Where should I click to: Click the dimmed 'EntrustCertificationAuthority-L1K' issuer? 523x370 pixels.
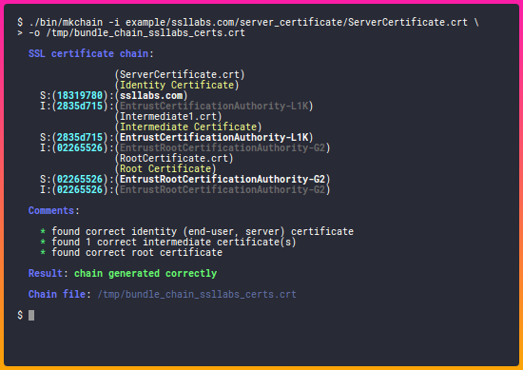[214, 107]
